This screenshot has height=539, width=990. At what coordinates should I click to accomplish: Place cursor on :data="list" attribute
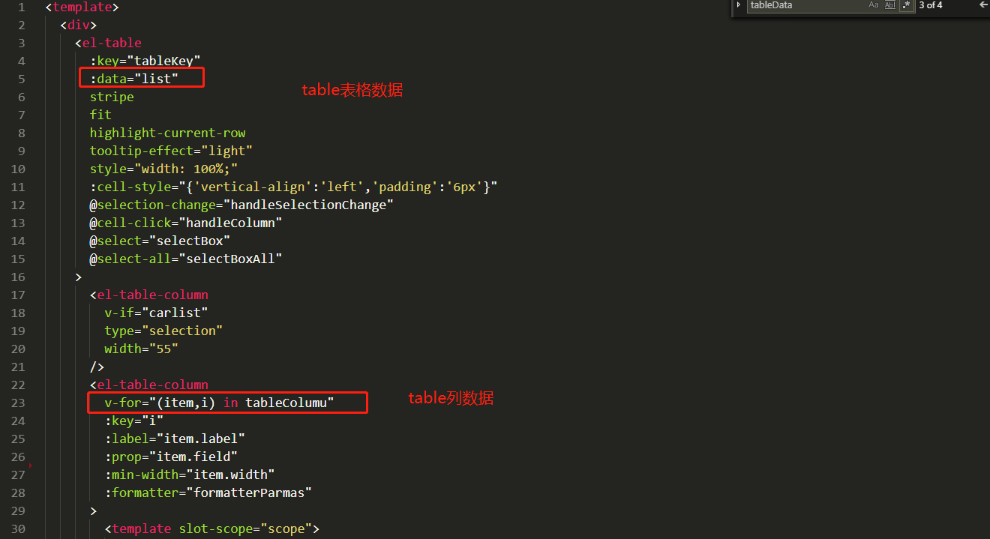pyautogui.click(x=135, y=79)
